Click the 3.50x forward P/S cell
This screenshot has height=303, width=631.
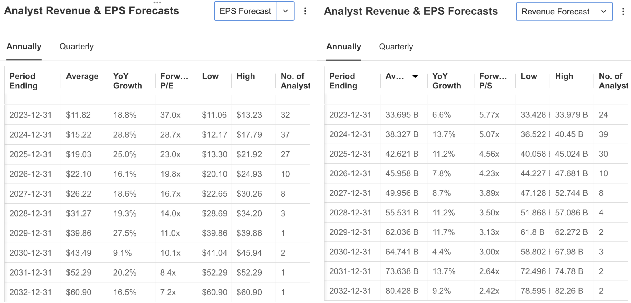(489, 213)
